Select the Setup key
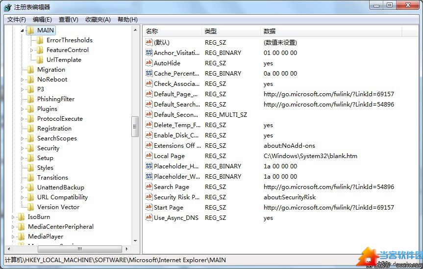 [x=45, y=158]
